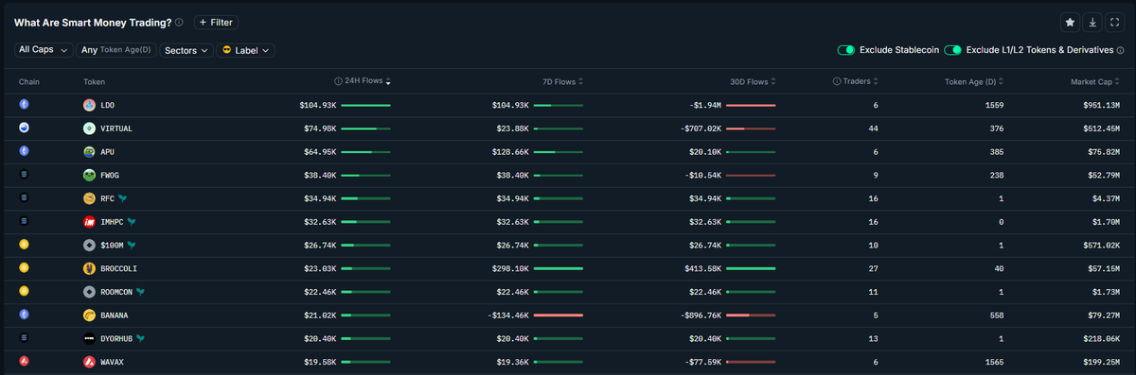Click Ethereum chain icon in LDO row
Screen dimensions: 1136x375
coord(25,105)
